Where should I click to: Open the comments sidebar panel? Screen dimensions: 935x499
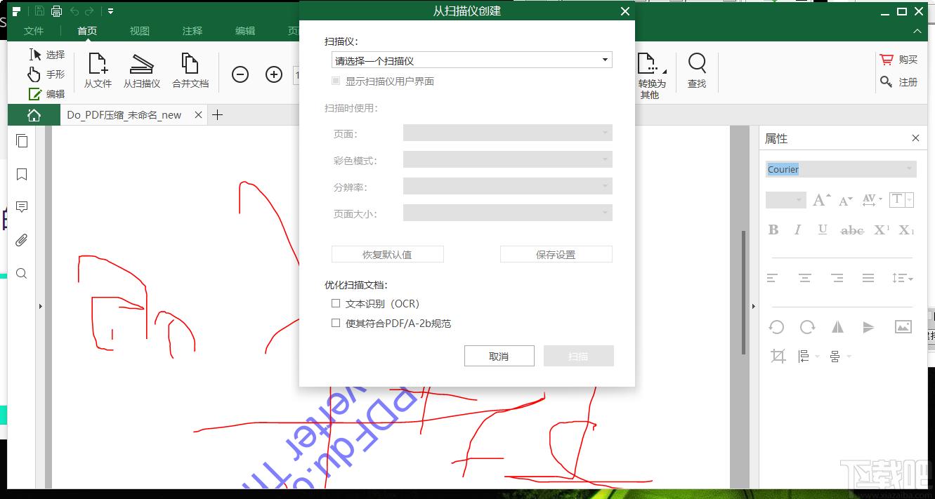[22, 207]
